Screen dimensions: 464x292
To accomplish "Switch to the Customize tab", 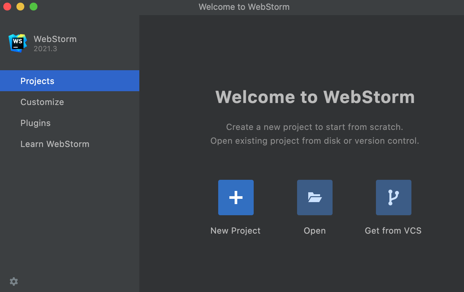I will click(x=70, y=102).
